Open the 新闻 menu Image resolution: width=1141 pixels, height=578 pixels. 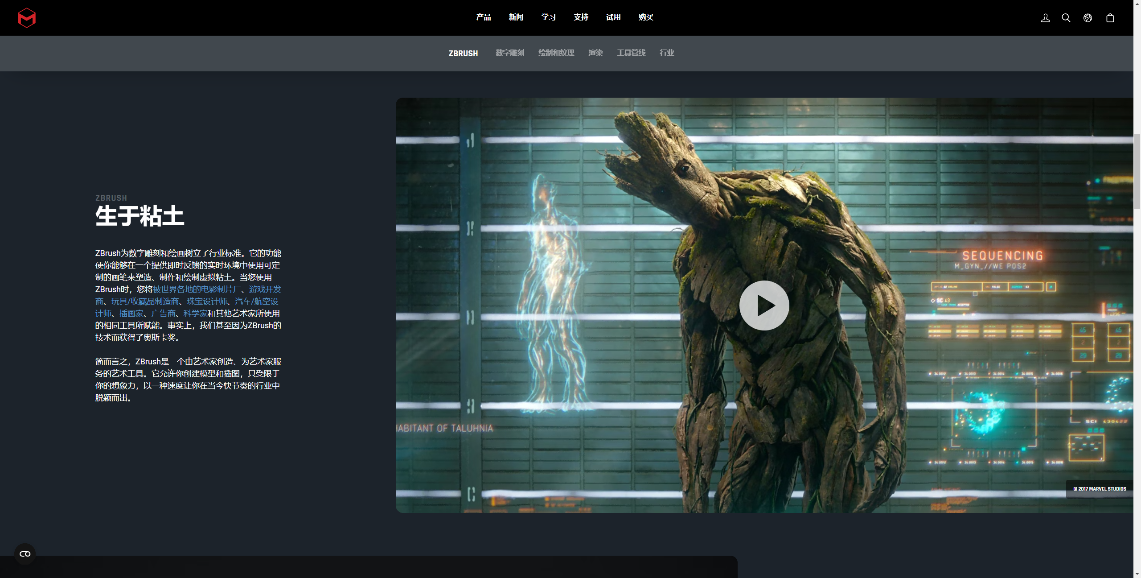click(x=516, y=17)
